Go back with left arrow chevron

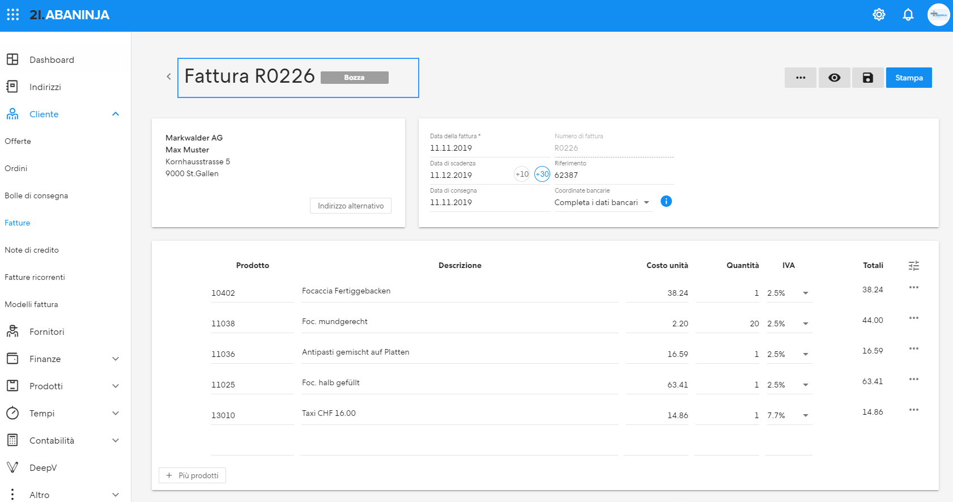pyautogui.click(x=168, y=76)
